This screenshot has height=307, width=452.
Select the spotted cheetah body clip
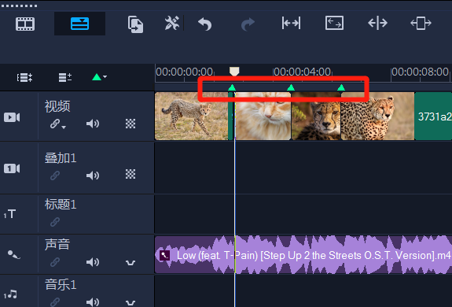coord(377,117)
